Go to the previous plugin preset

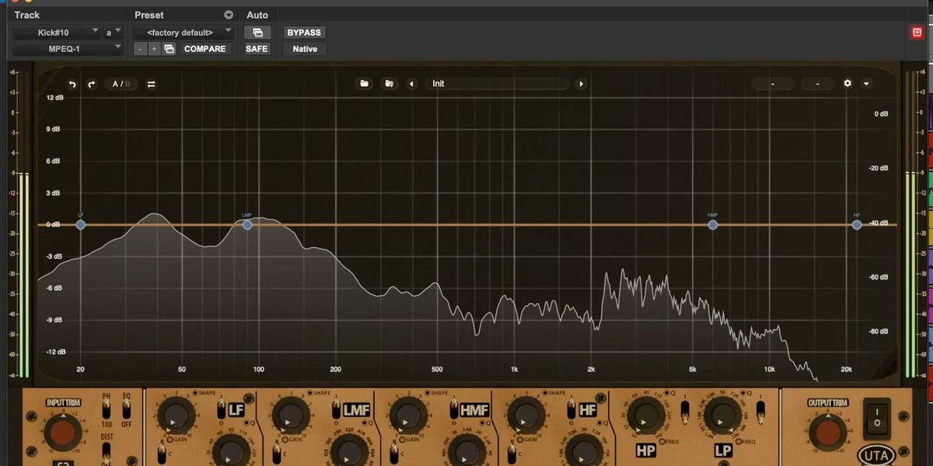tap(411, 84)
